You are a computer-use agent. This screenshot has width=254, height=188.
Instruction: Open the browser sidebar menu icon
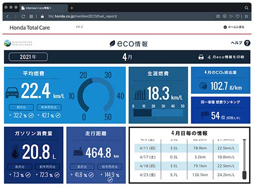point(247,16)
